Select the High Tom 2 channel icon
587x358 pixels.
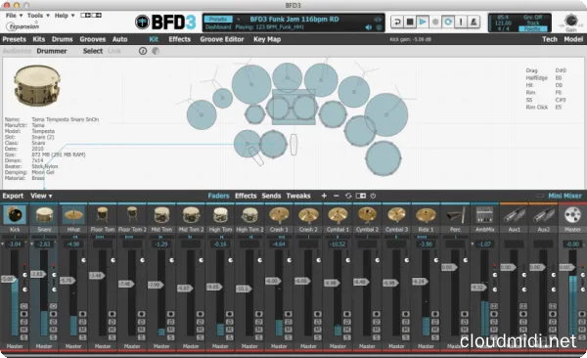coord(249,215)
